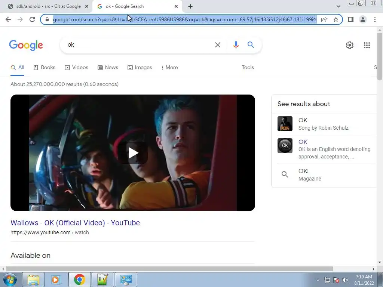The image size is (383, 287).
Task: Switch to Images results
Action: [x=140, y=68]
